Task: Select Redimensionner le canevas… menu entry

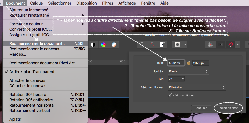Action: [x=45, y=49]
